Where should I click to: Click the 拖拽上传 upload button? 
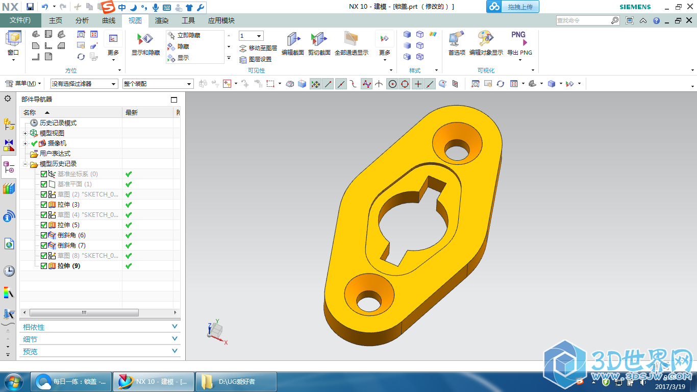click(512, 7)
